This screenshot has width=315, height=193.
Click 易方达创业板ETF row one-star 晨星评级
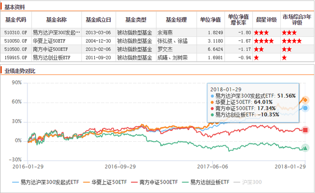(x=256, y=58)
